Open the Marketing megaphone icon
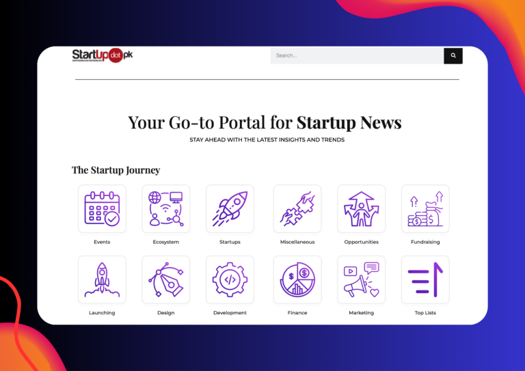 click(x=361, y=279)
